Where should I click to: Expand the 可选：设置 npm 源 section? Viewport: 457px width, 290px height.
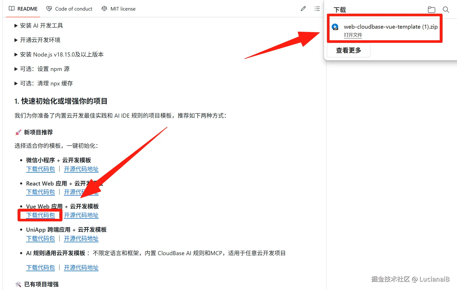(42, 69)
